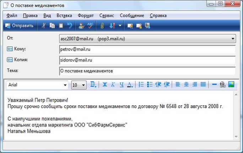Screen dimensions: 243x153
Task: Center align text
Action: [x=186, y=85]
